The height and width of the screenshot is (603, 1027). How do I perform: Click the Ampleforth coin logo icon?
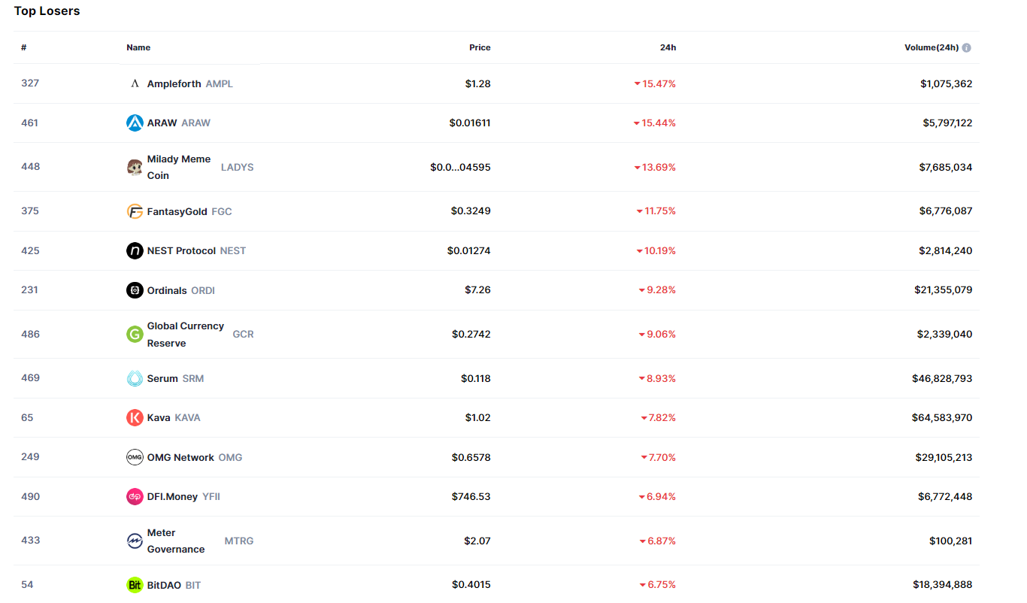(135, 83)
